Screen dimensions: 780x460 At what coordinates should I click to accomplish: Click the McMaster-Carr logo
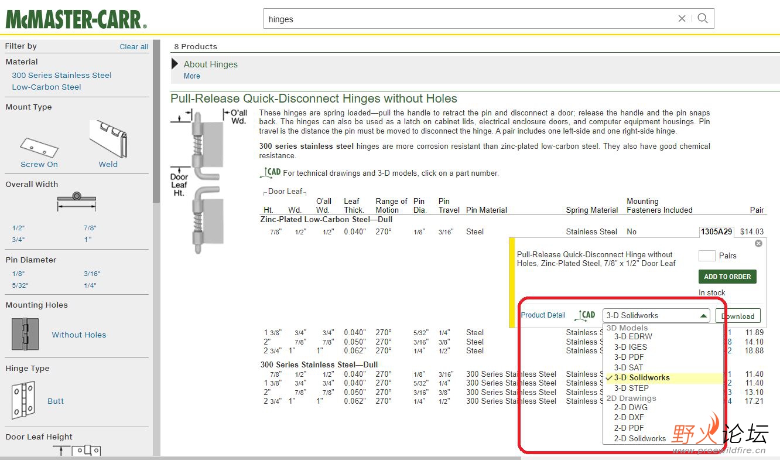pos(76,19)
